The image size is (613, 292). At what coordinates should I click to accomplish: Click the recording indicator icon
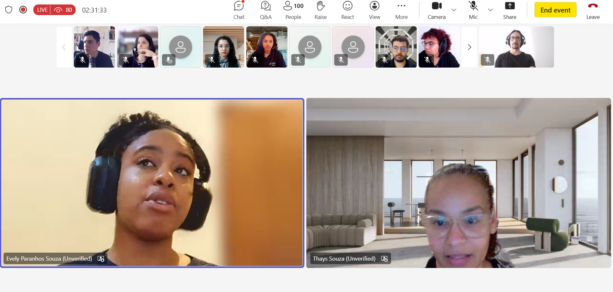23,10
